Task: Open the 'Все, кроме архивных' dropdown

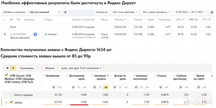Action: pyautogui.click(x=157, y=12)
